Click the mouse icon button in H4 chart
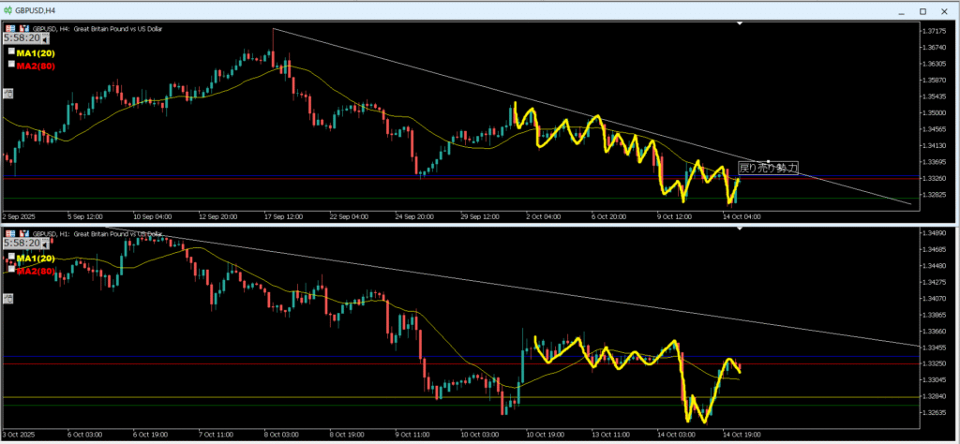This screenshot has width=960, height=444. click(8, 93)
